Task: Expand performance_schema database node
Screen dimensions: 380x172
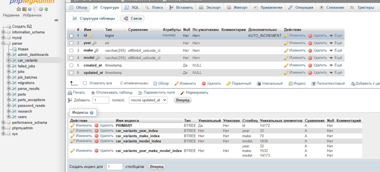Action: tap(4, 123)
